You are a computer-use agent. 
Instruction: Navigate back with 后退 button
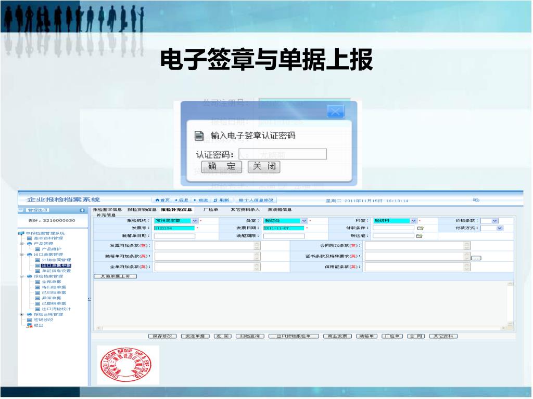(x=182, y=200)
